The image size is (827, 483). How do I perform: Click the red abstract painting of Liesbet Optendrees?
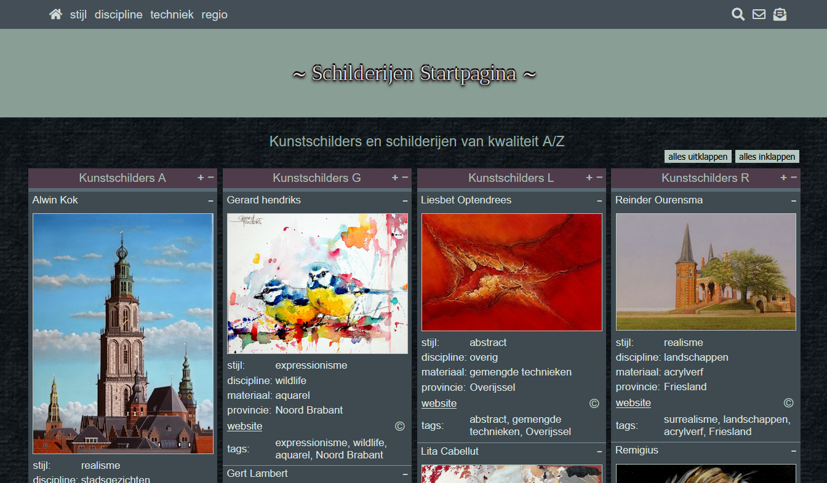point(511,272)
